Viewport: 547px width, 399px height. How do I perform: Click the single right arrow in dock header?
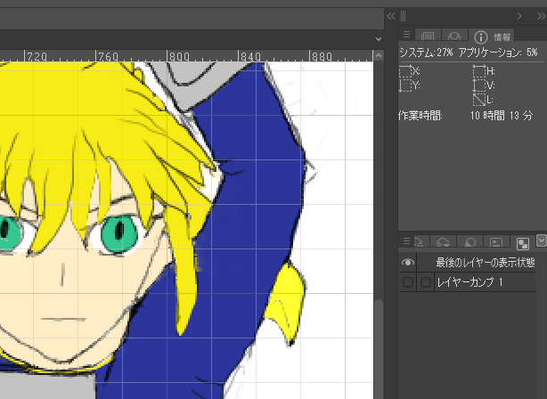[519, 15]
